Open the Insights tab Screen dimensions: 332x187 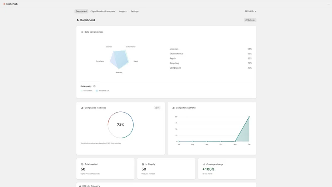(123, 12)
